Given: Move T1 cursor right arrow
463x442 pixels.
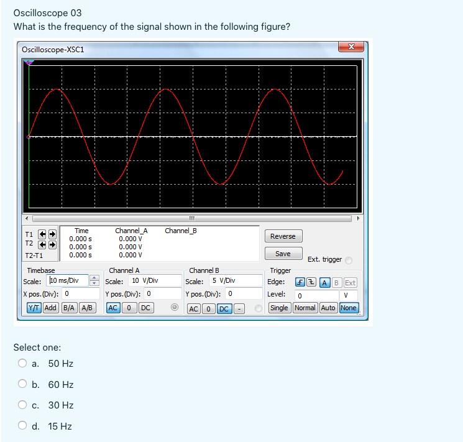Looking at the screenshot, I should tap(52, 234).
